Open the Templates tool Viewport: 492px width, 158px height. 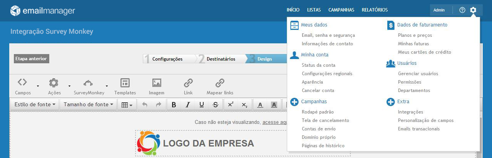coord(125,83)
